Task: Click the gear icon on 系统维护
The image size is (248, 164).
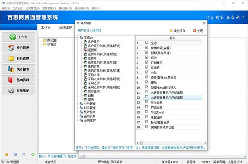Action: pos(11,91)
